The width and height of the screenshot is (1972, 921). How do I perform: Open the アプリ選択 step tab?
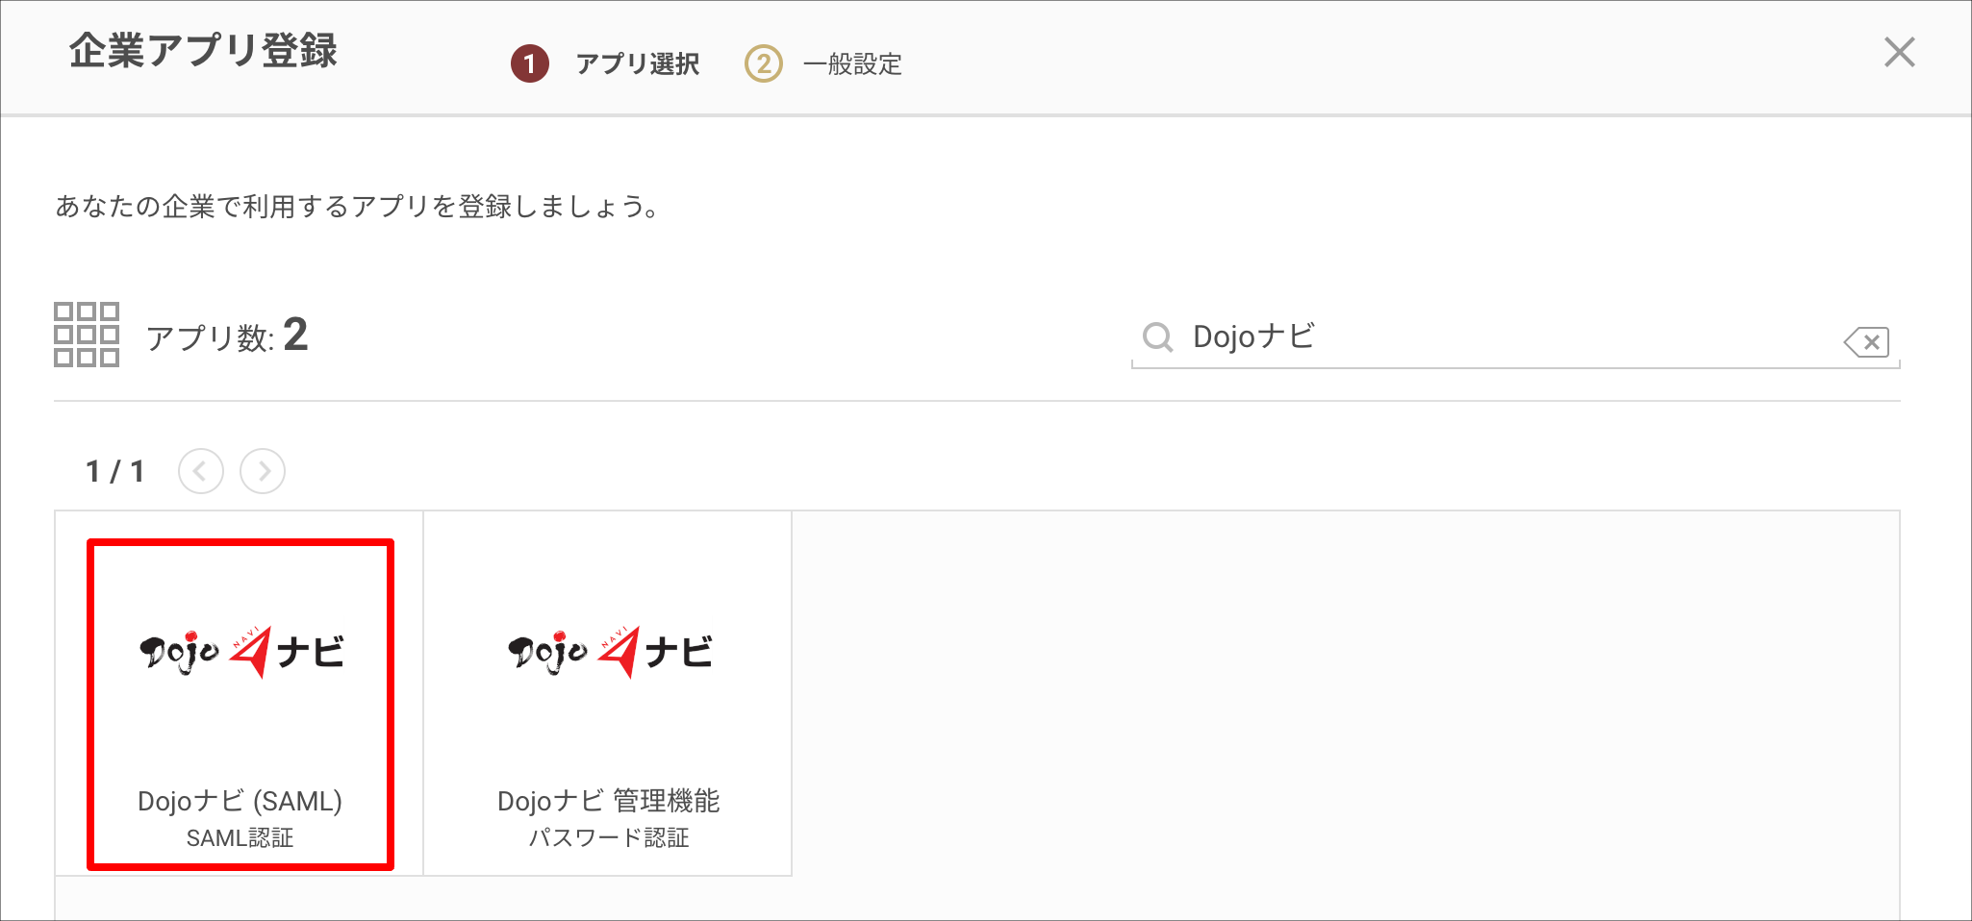point(638,64)
